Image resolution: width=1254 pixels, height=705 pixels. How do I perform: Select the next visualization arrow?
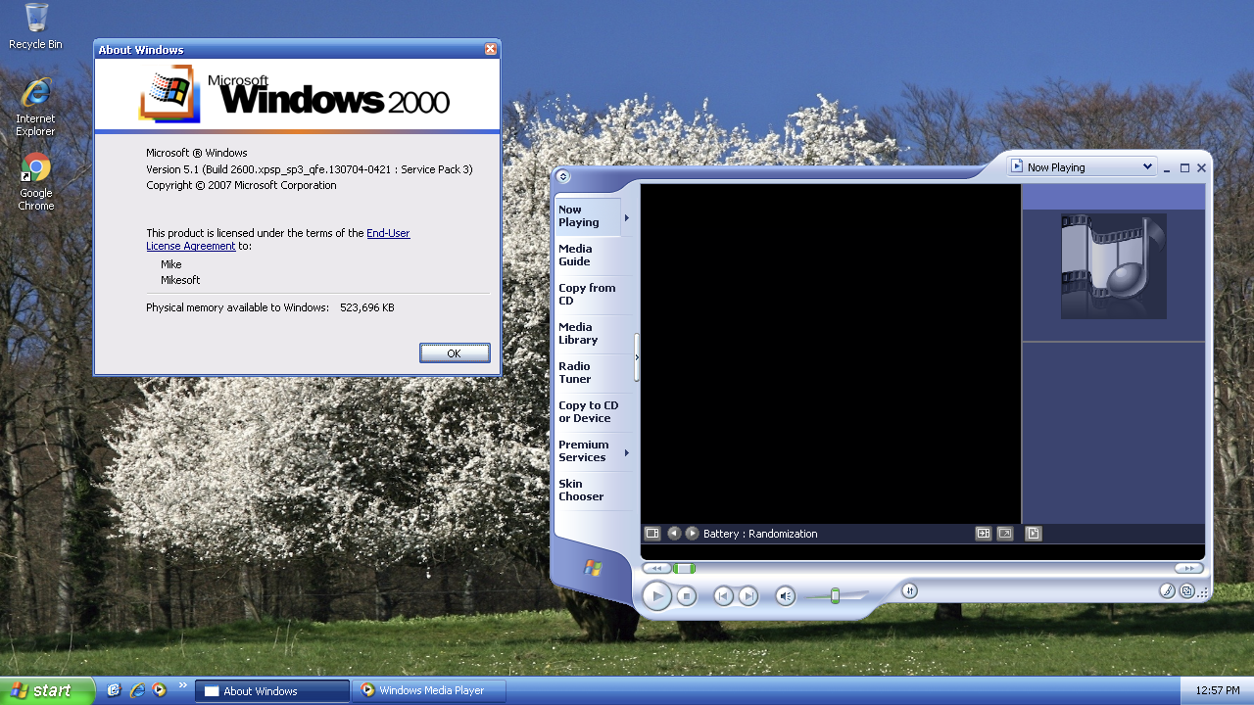(692, 534)
